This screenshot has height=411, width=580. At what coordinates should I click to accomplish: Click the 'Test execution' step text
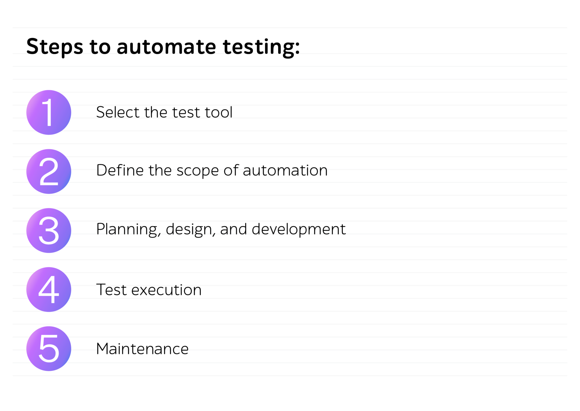click(149, 290)
